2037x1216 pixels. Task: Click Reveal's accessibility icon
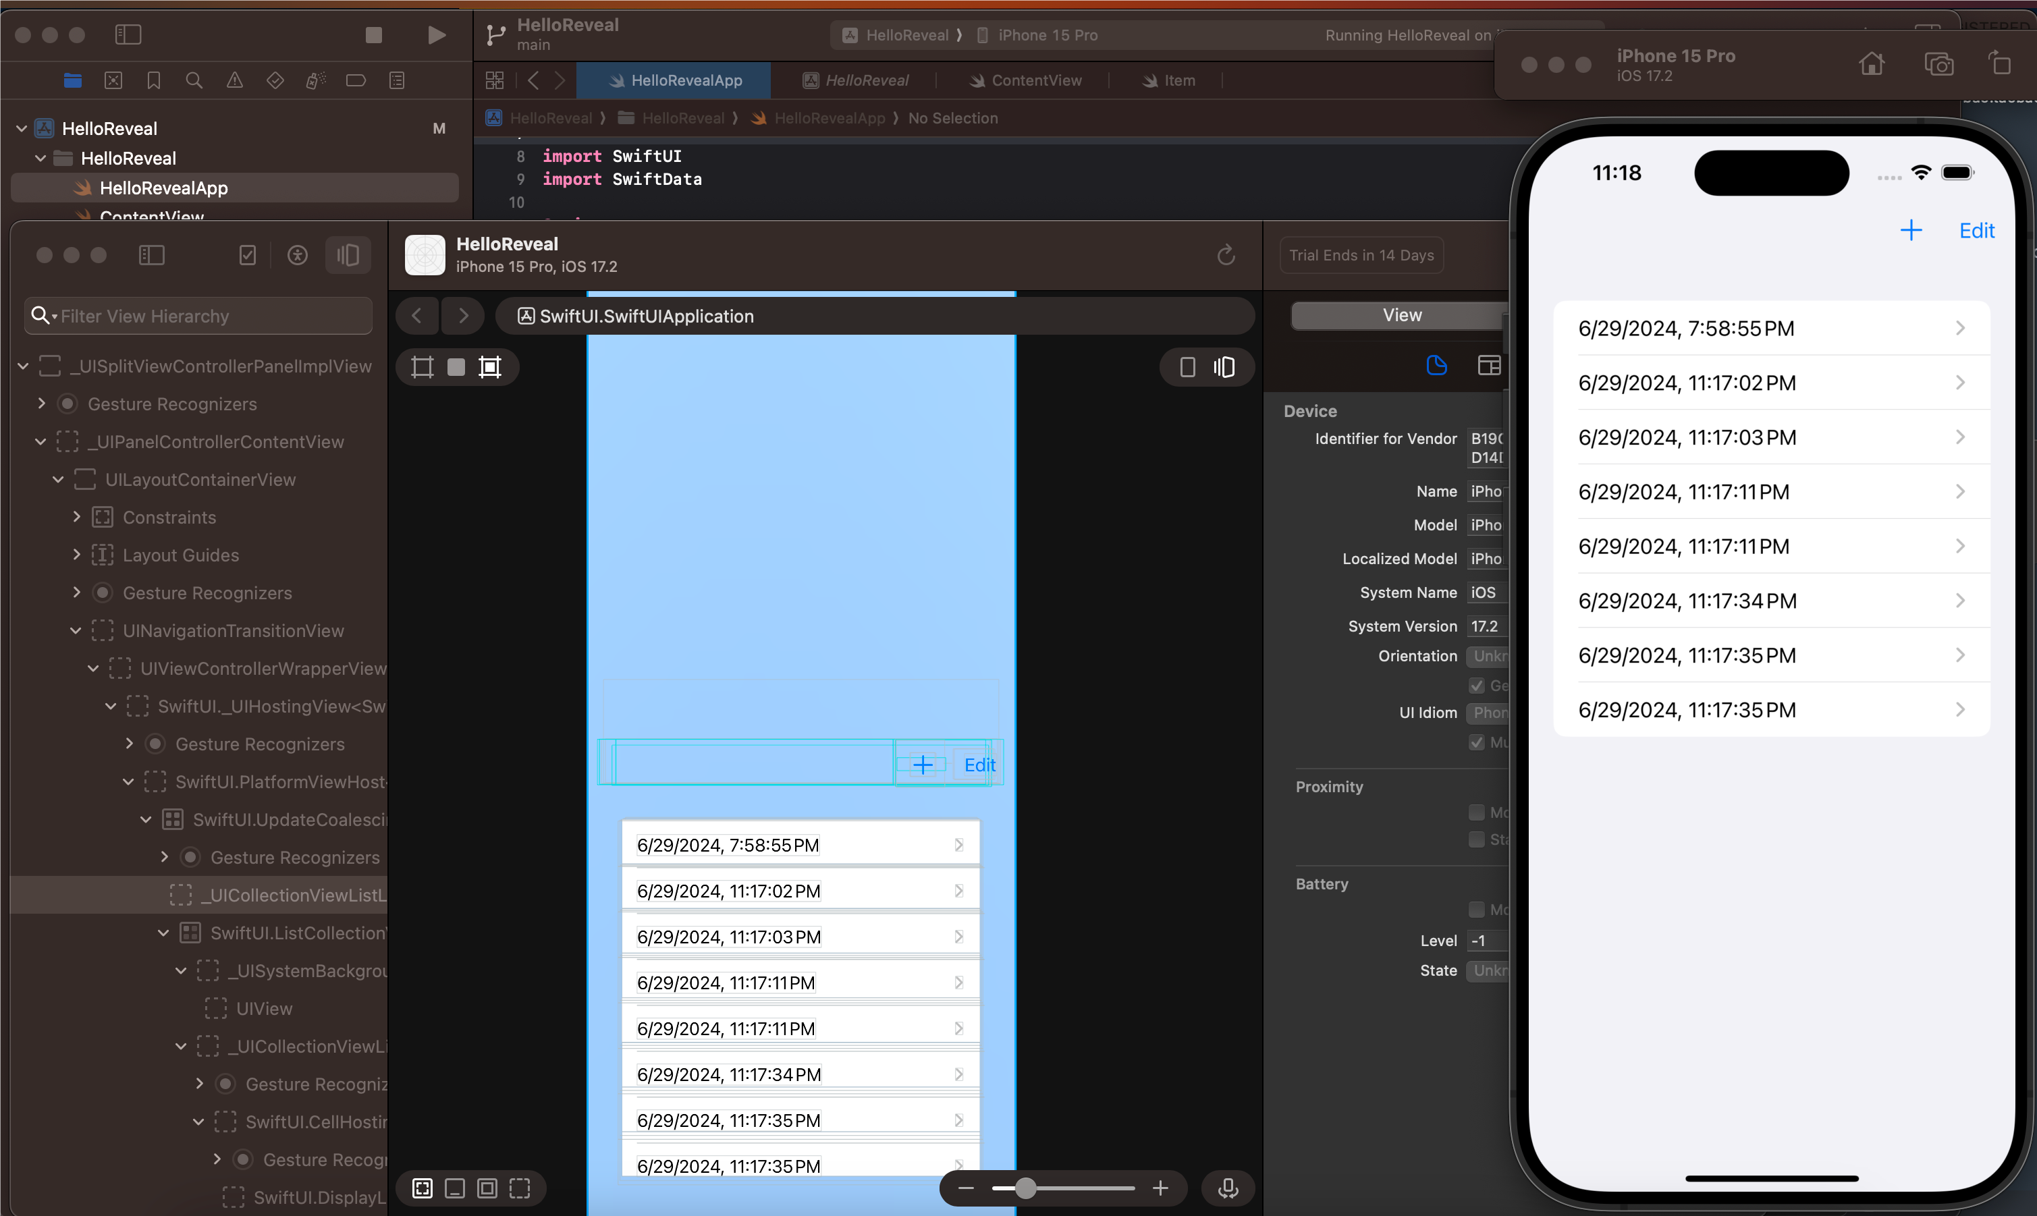pos(298,255)
